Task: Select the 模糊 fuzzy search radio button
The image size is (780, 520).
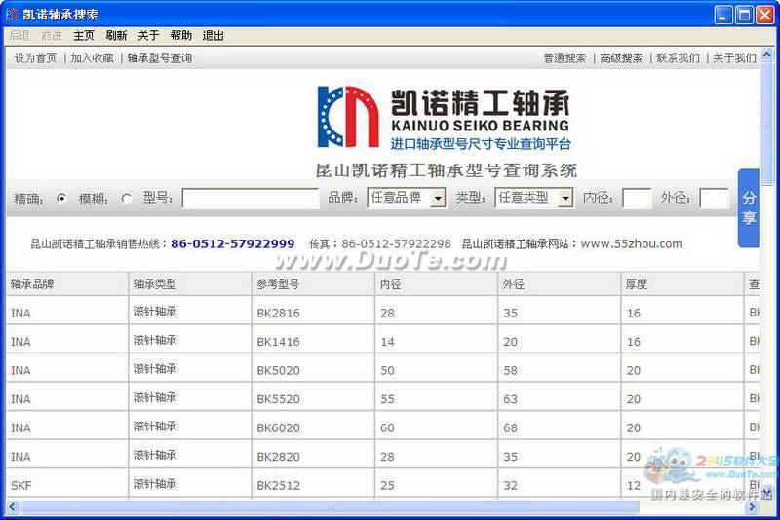Action: click(127, 199)
